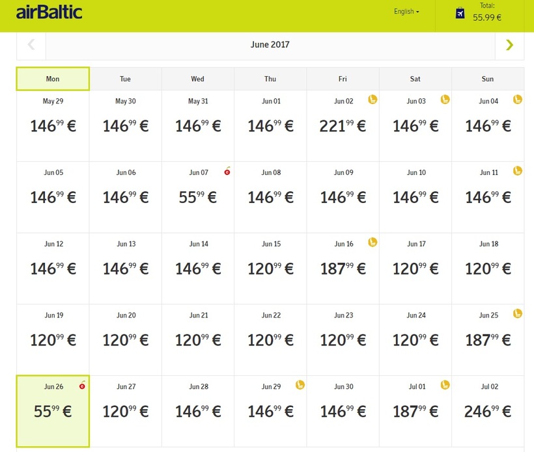This screenshot has width=534, height=452.
Task: Choose the Jun 09 fare cell
Action: [x=343, y=197]
